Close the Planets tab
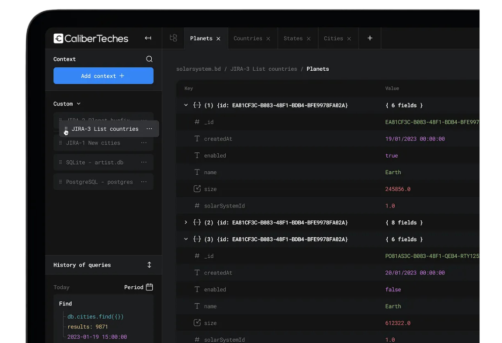 [218, 39]
